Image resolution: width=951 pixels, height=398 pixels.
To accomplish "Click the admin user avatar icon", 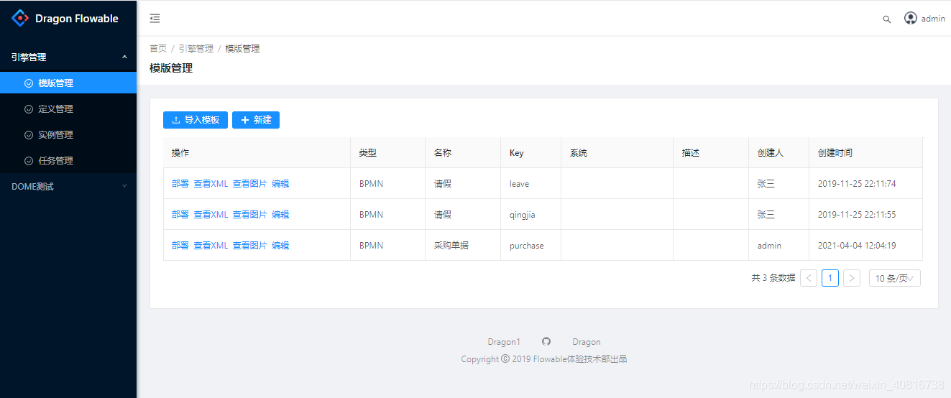I will (x=911, y=19).
